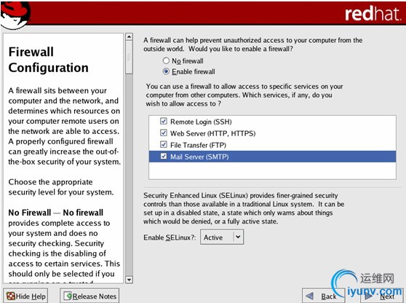Click the lifebuoy icon on Hide Help
This screenshot has height=303, width=406.
pos(11,296)
